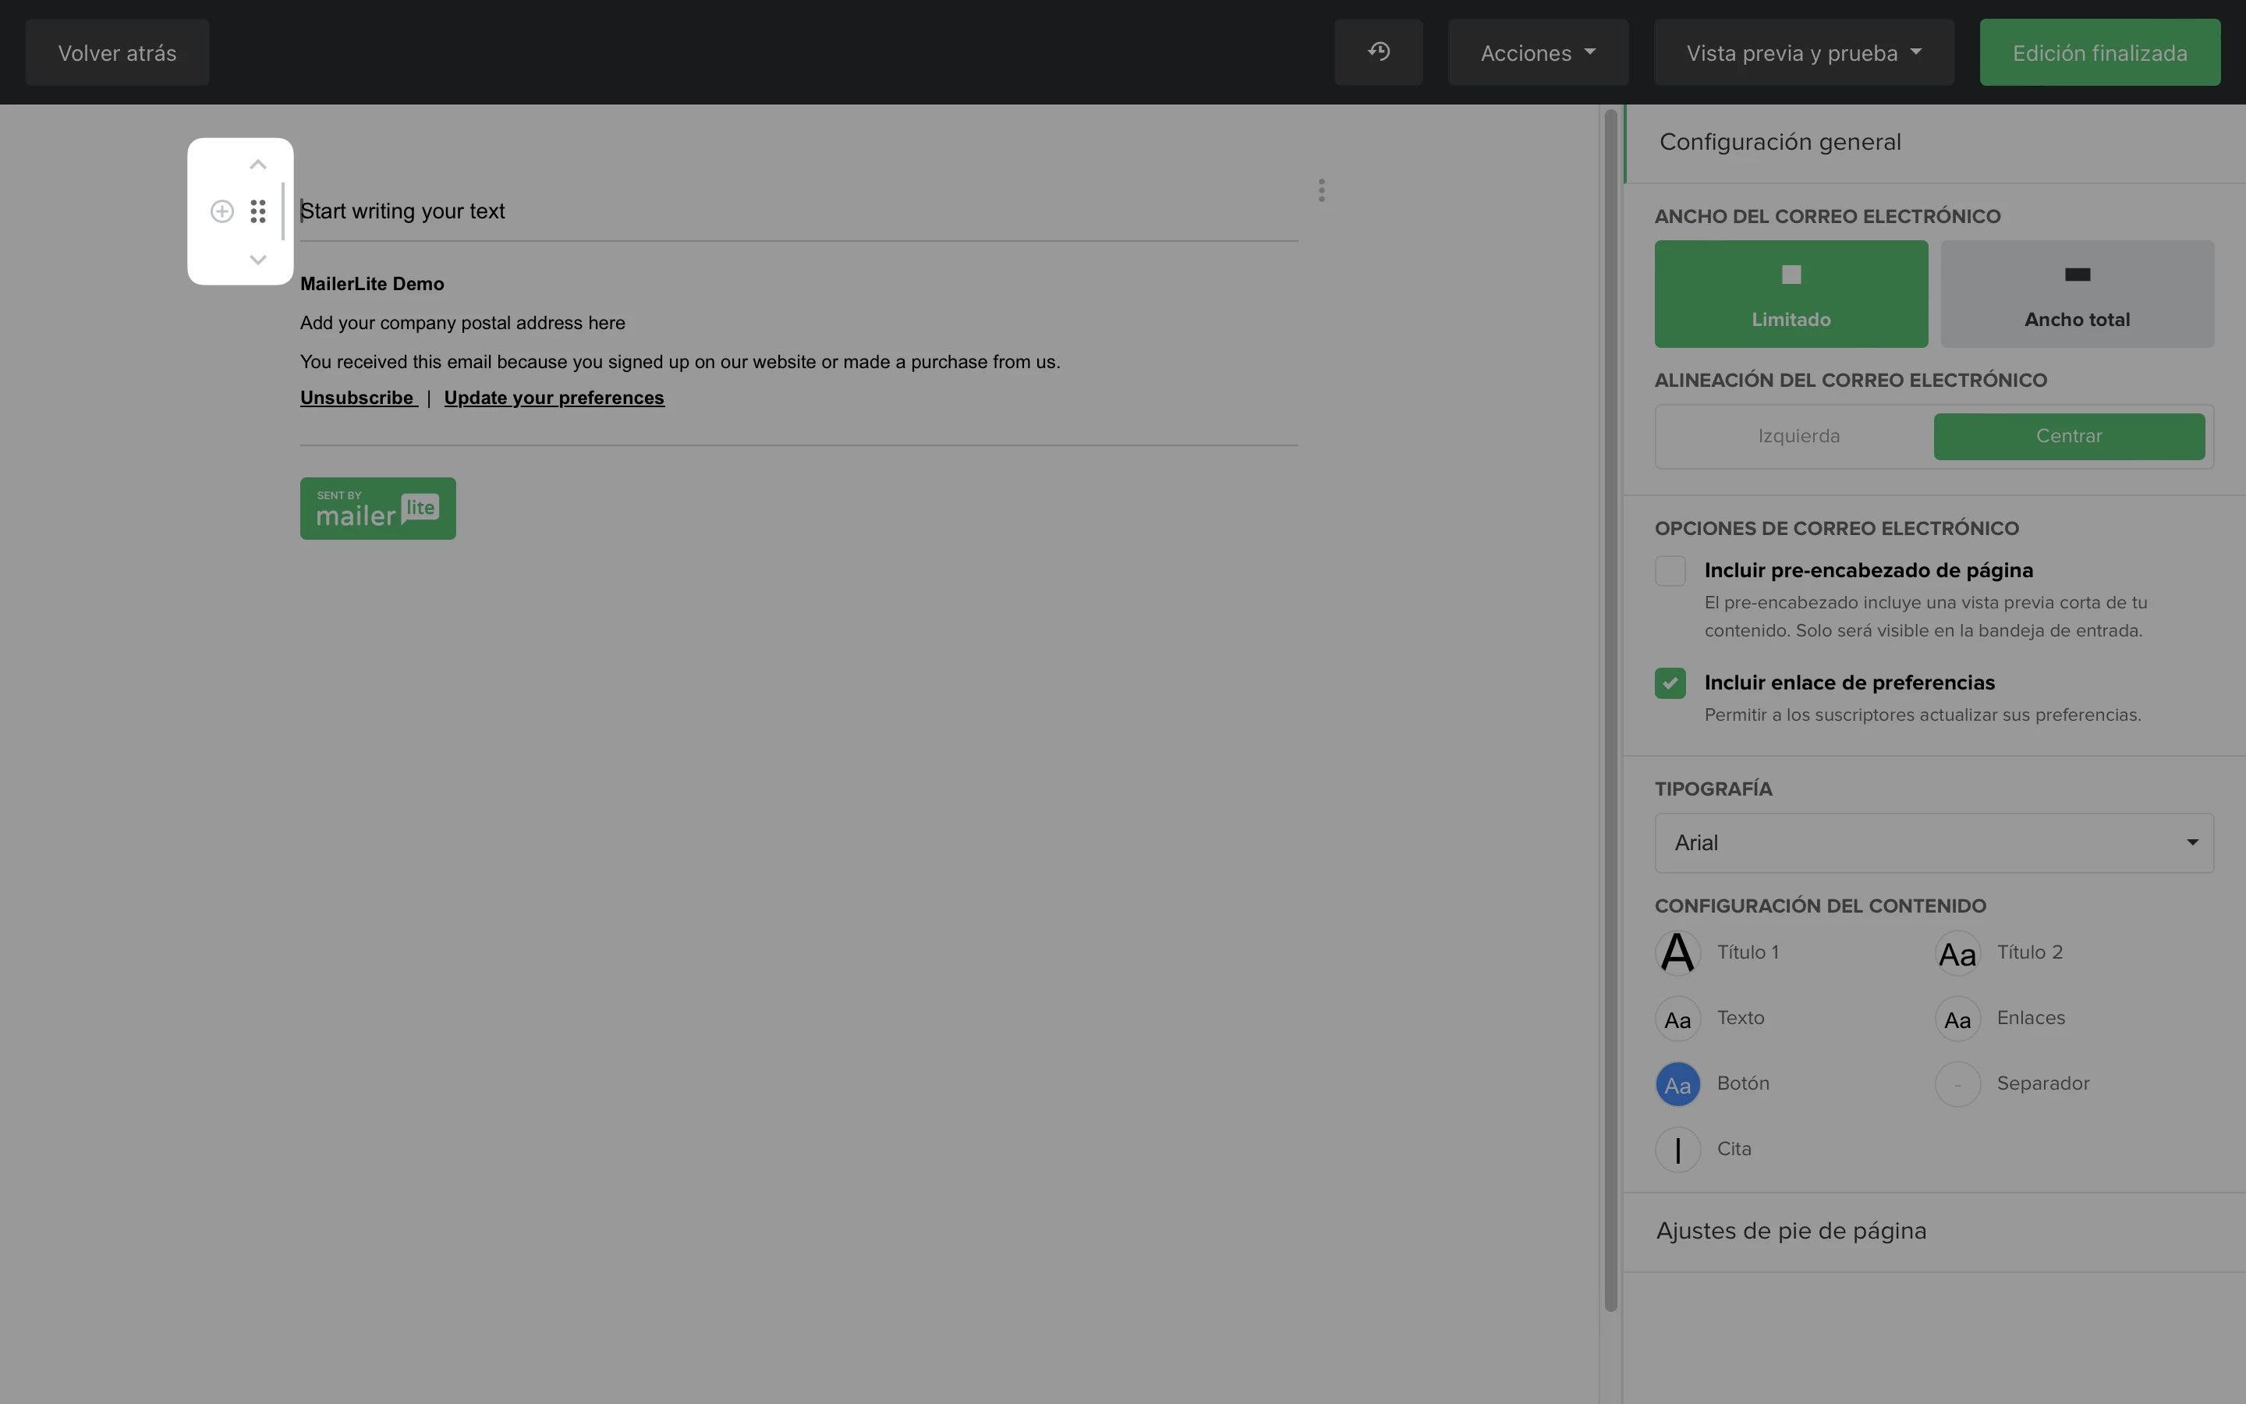The image size is (2246, 1404).
Task: Set email alignment to Izquierda
Action: (1798, 437)
